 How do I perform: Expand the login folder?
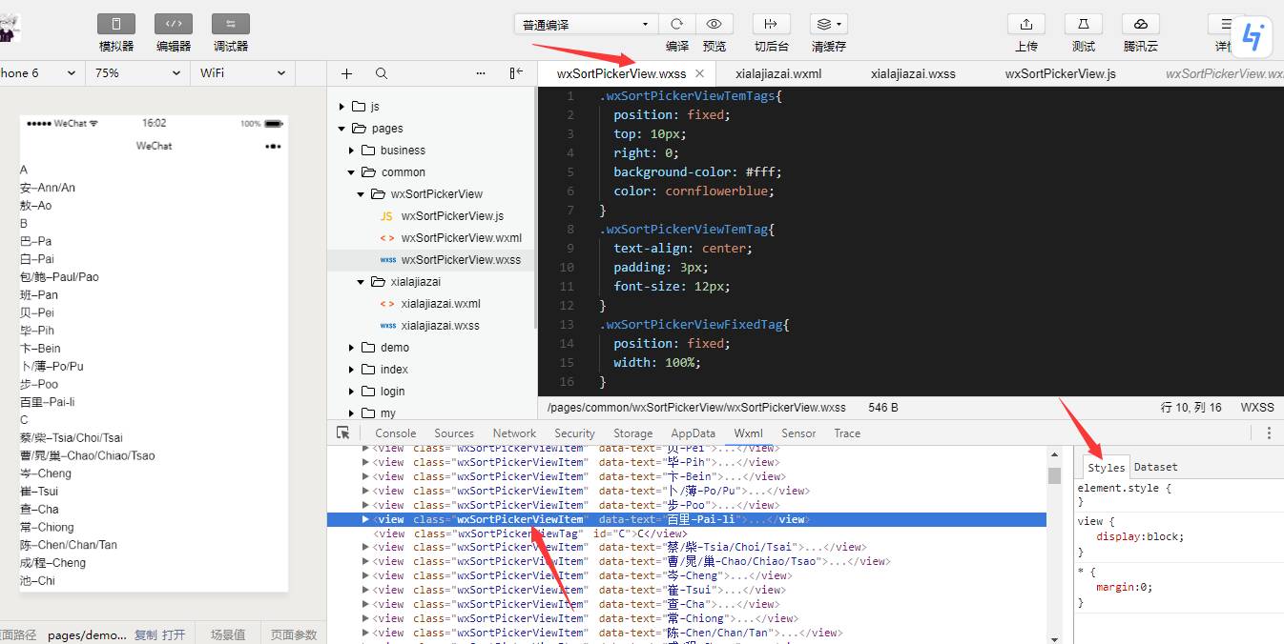[x=351, y=392]
